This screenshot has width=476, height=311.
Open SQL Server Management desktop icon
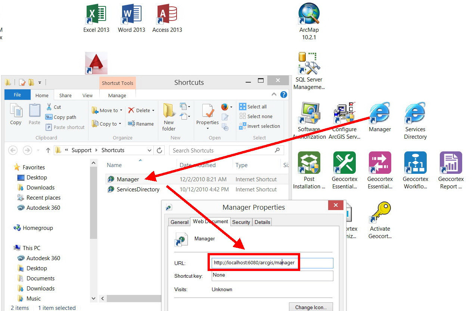click(309, 71)
